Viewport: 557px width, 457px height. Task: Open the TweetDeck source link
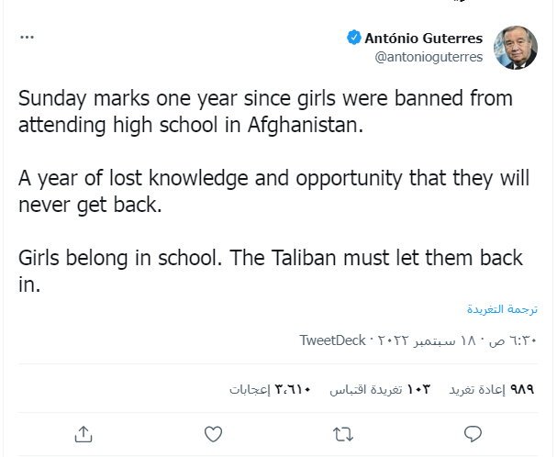click(x=332, y=340)
